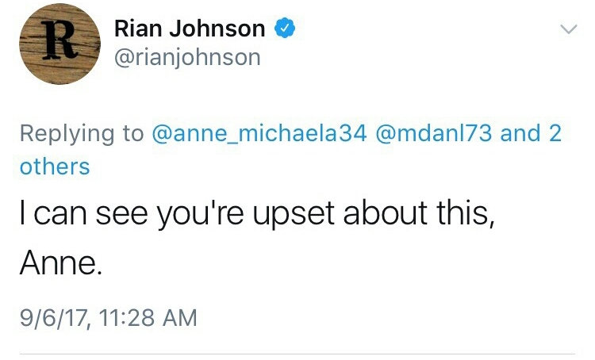This screenshot has width=595, height=360.
Task: Click the divider line below the timestamp
Action: (x=297, y=354)
